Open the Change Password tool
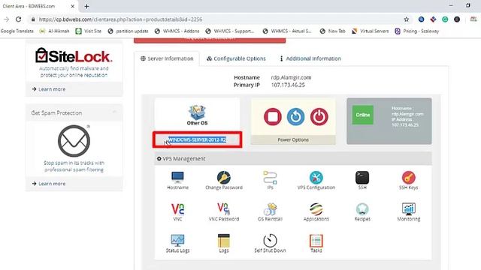Viewport: 481px width, 270px height. click(x=224, y=177)
